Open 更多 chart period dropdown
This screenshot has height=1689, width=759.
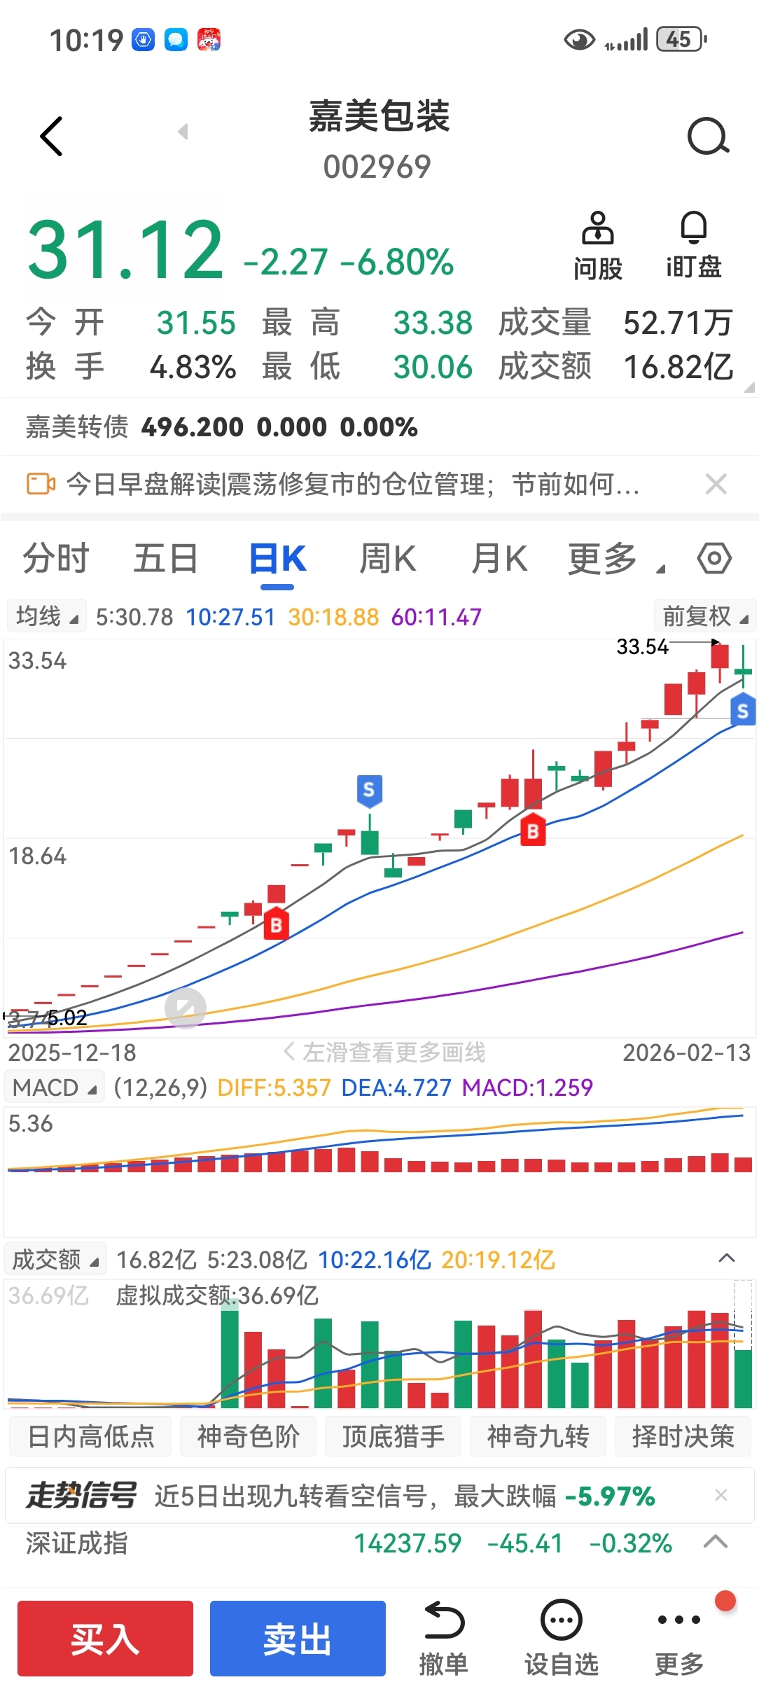click(x=616, y=559)
